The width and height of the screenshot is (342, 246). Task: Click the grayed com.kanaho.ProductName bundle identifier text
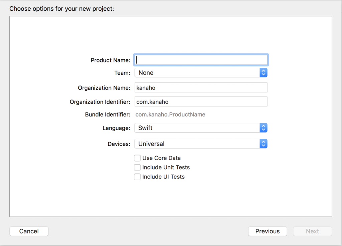(x=170, y=114)
